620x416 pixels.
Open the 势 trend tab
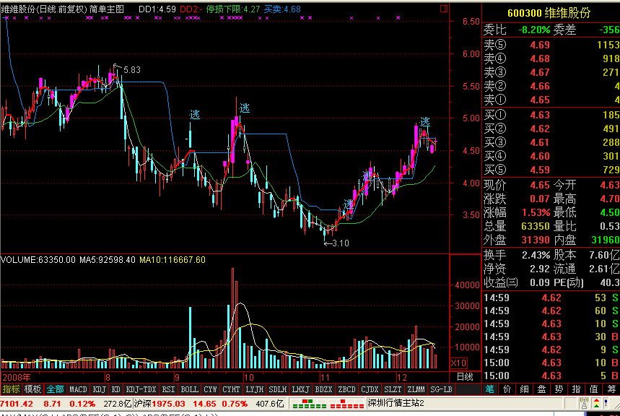(559, 389)
